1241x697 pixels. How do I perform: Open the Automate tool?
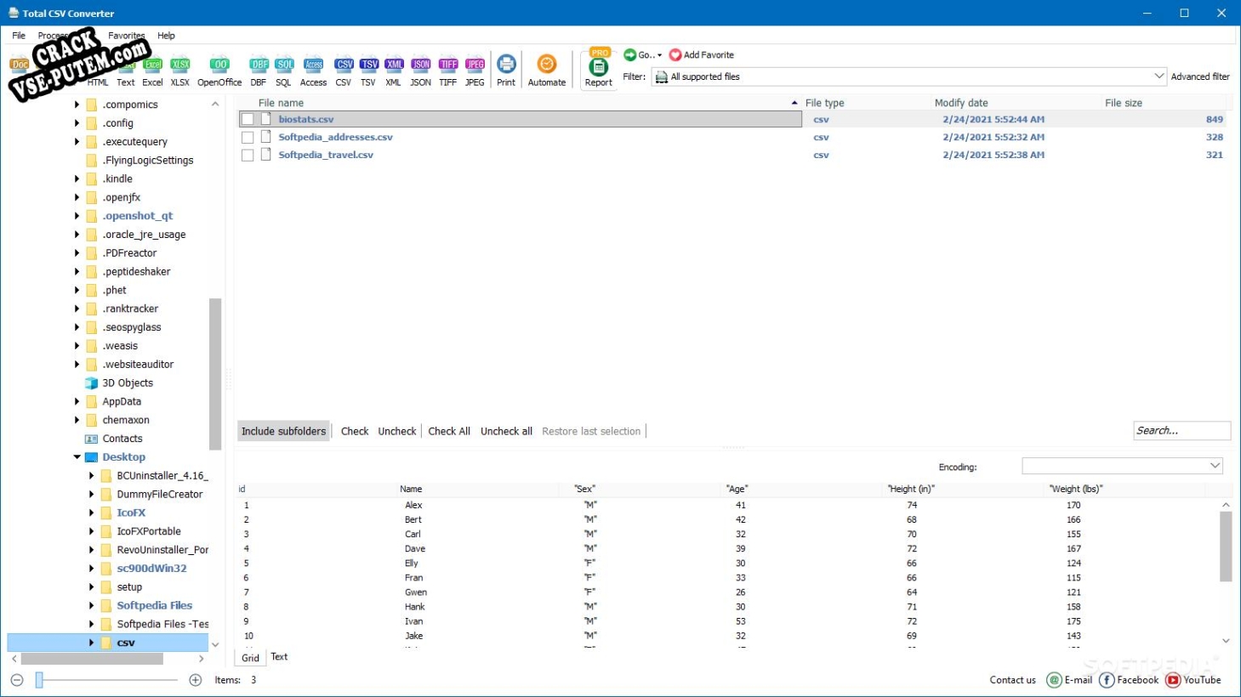click(x=547, y=71)
